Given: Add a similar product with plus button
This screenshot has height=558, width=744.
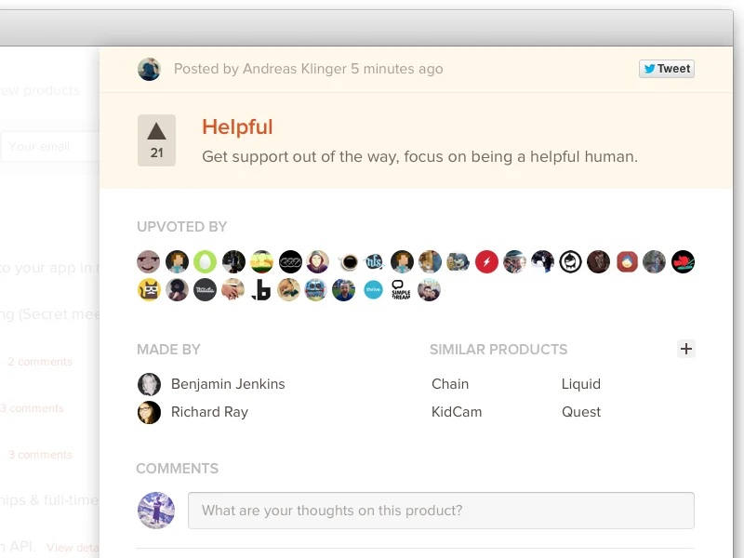Looking at the screenshot, I should tap(685, 349).
